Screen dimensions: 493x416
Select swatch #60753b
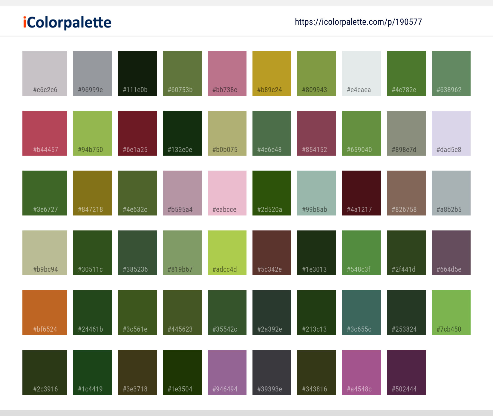(x=182, y=73)
